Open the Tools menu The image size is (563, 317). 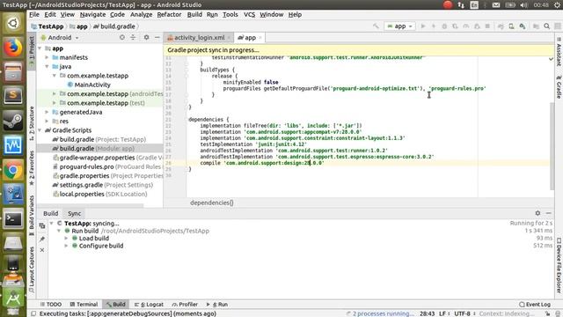click(x=230, y=15)
